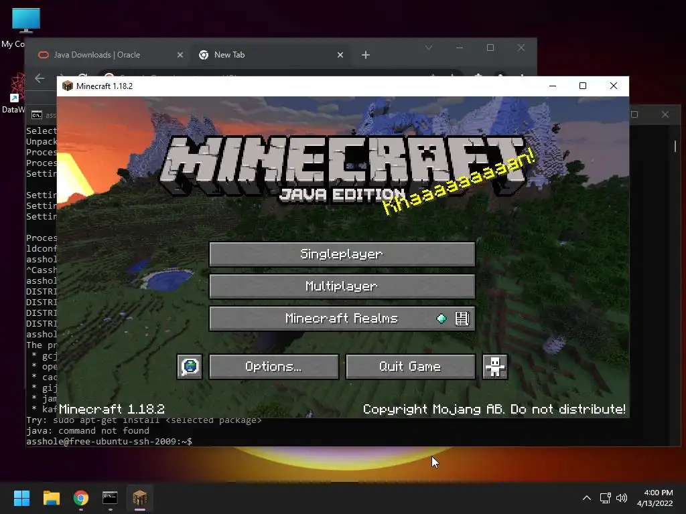Close the Minecraft 1.18.2 window
Screen dimensions: 686x514
(x=614, y=86)
